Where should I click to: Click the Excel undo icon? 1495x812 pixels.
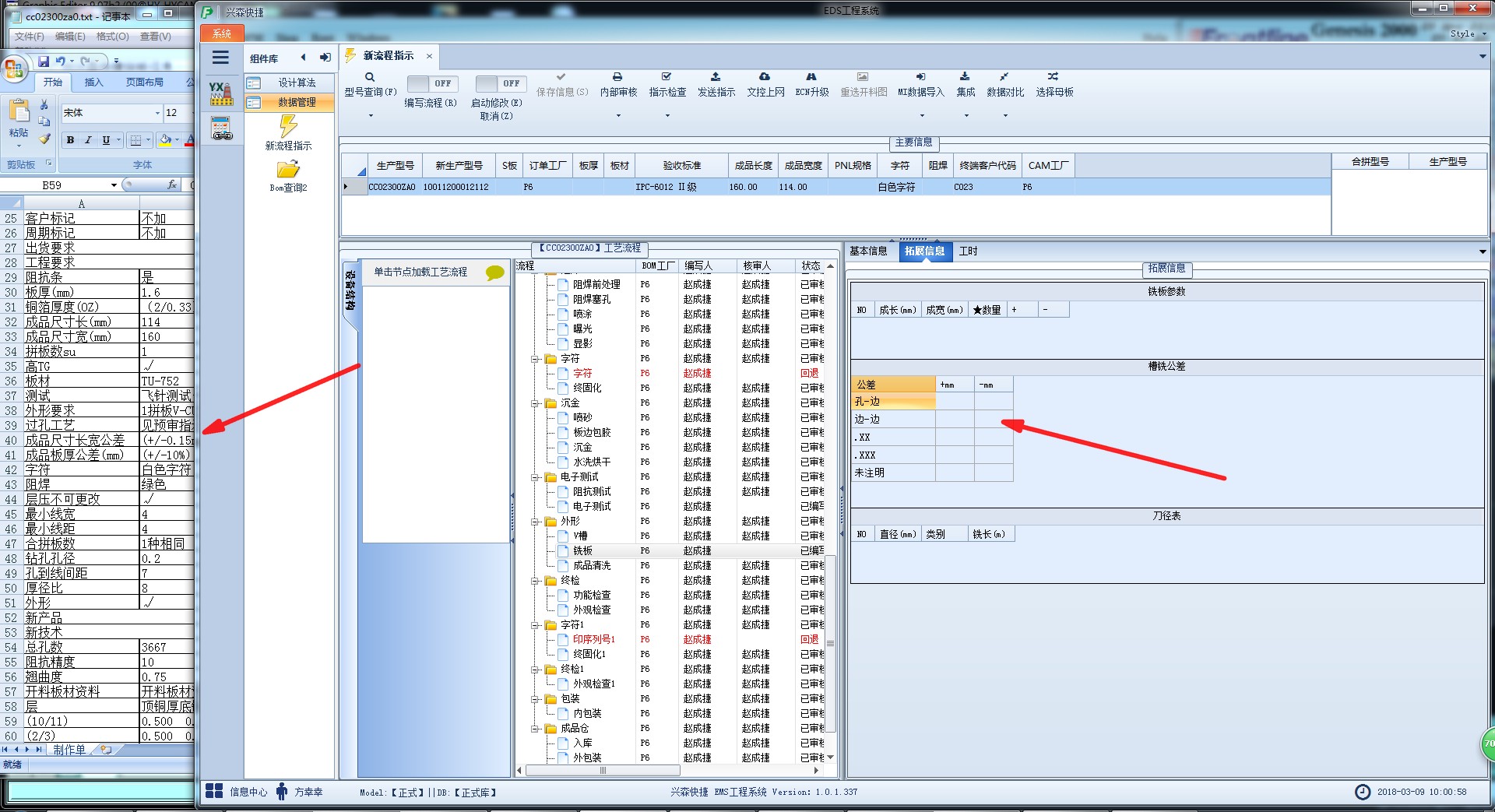62,62
